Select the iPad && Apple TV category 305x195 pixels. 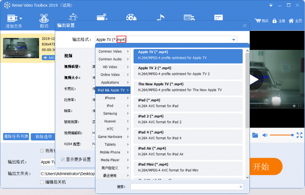(x=113, y=90)
